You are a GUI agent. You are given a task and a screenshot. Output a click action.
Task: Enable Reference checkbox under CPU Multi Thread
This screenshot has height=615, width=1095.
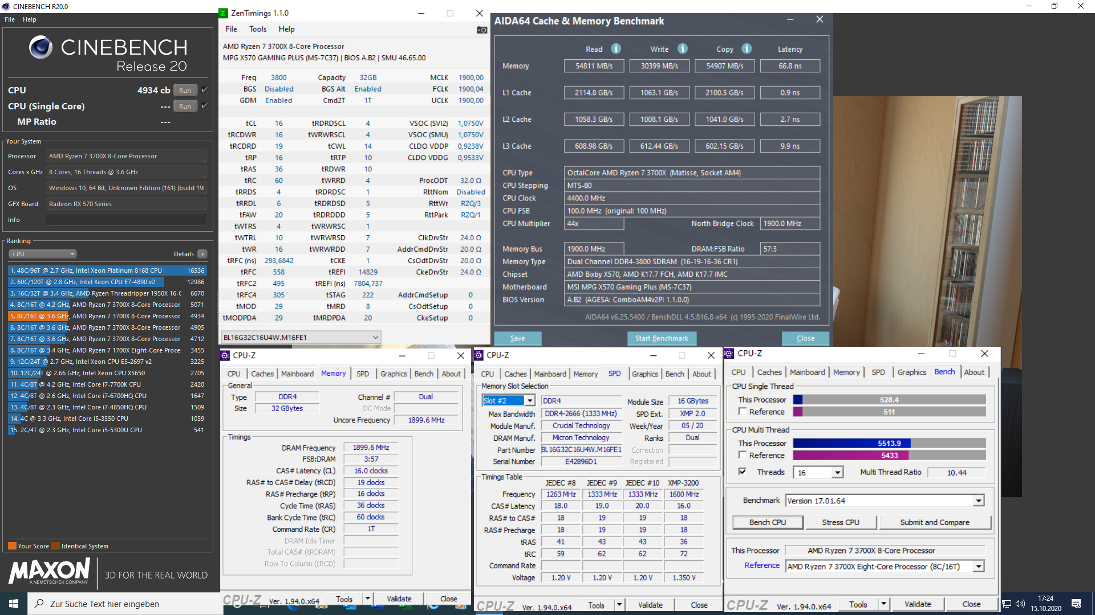tap(743, 455)
